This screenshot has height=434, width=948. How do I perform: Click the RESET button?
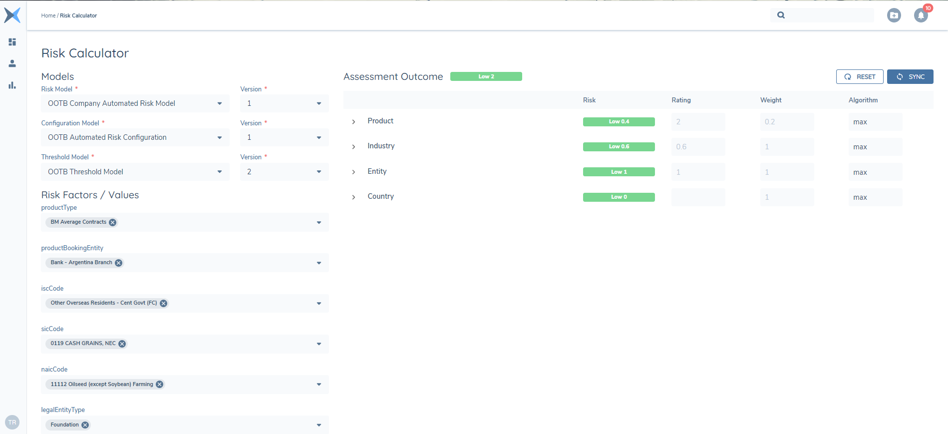click(859, 77)
